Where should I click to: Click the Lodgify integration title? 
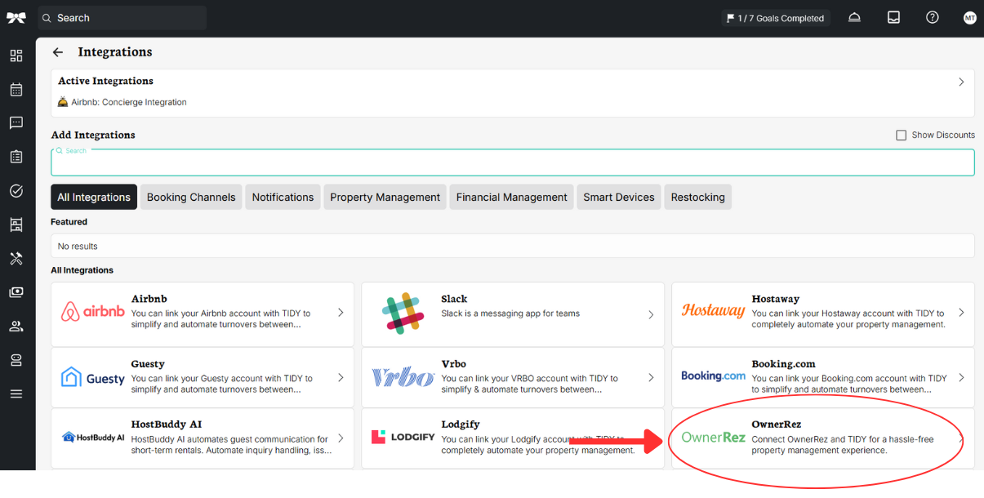click(x=461, y=425)
